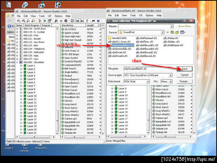217x163 pixels.
Task: Click left tree pane vertical scrollbar
Action: [57, 81]
